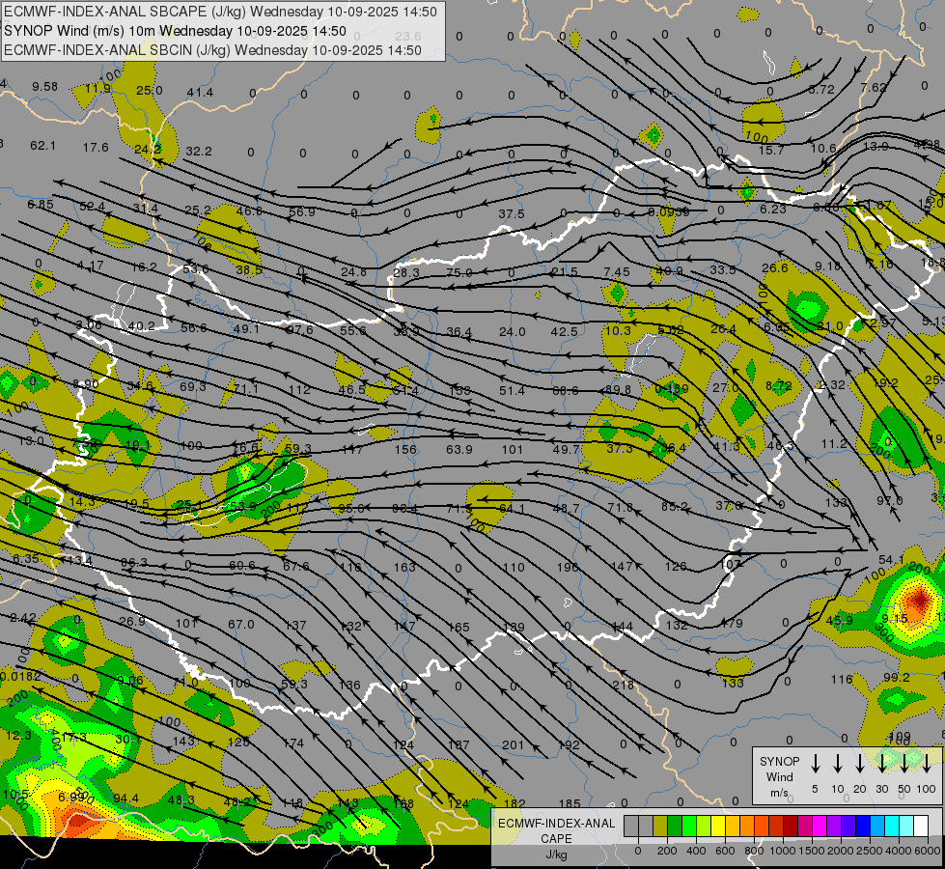Viewport: 945px width, 869px height.
Task: Select the dark green CAPE legend swatch
Action: [675, 827]
